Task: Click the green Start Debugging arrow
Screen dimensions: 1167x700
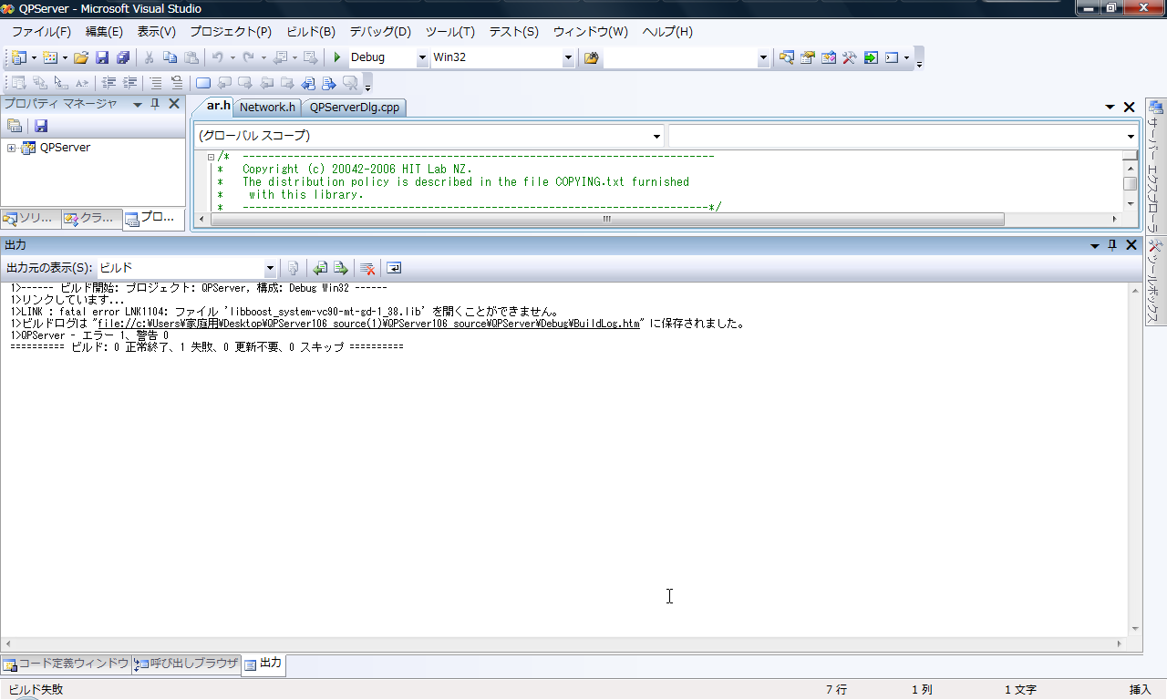Action: (337, 57)
